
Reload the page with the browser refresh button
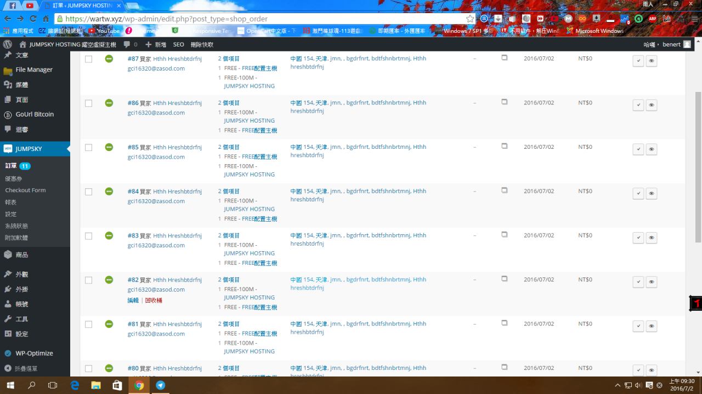(x=33, y=19)
